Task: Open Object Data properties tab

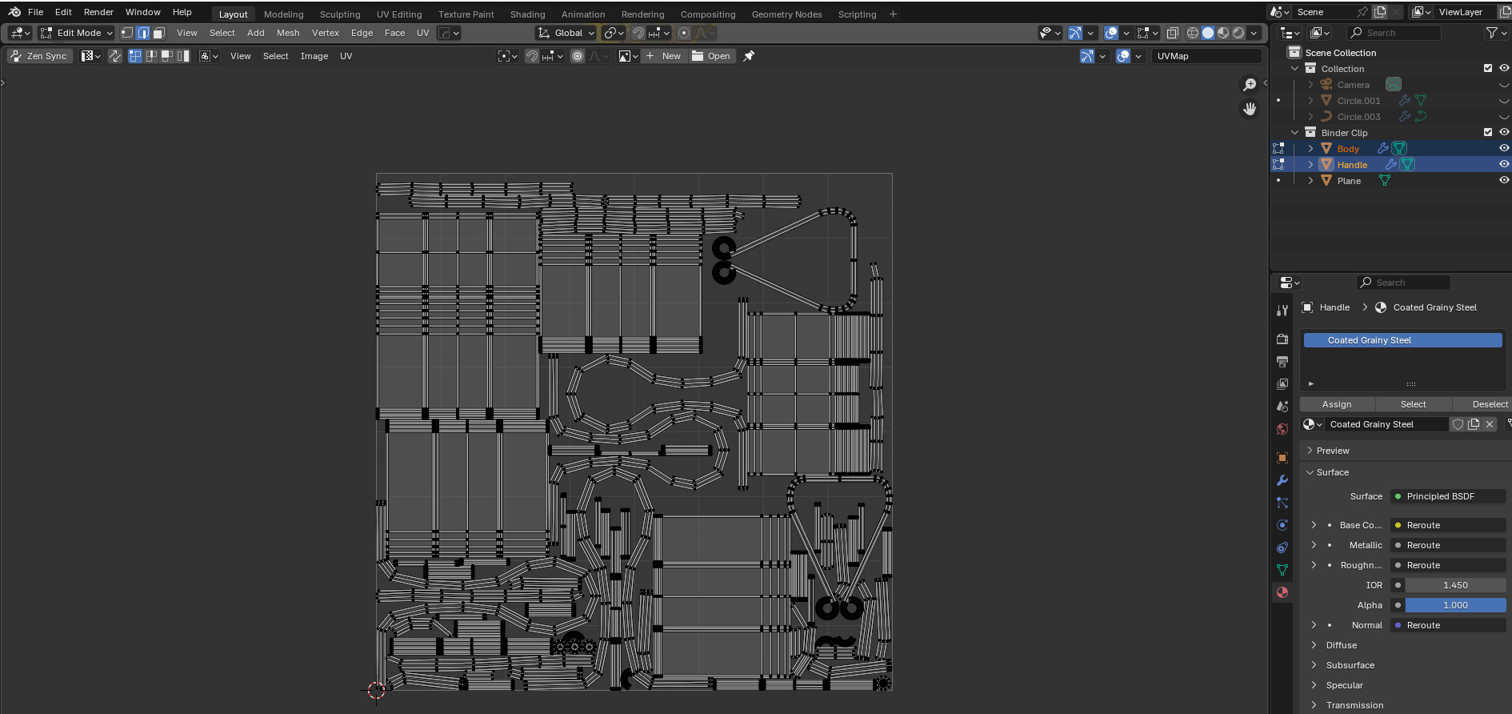Action: pyautogui.click(x=1282, y=570)
